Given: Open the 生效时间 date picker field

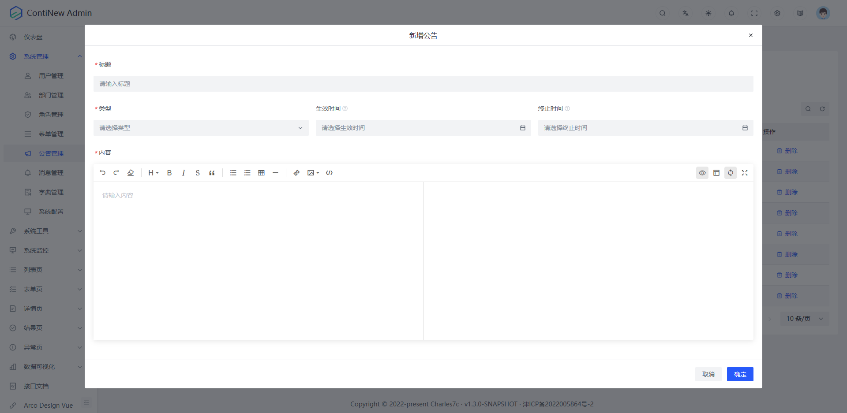Looking at the screenshot, I should [x=423, y=128].
